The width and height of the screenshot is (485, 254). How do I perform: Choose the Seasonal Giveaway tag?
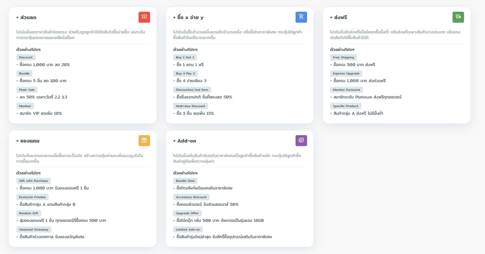pyautogui.click(x=34, y=230)
